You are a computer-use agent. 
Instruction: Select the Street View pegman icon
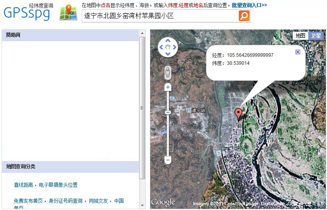[x=168, y=73]
